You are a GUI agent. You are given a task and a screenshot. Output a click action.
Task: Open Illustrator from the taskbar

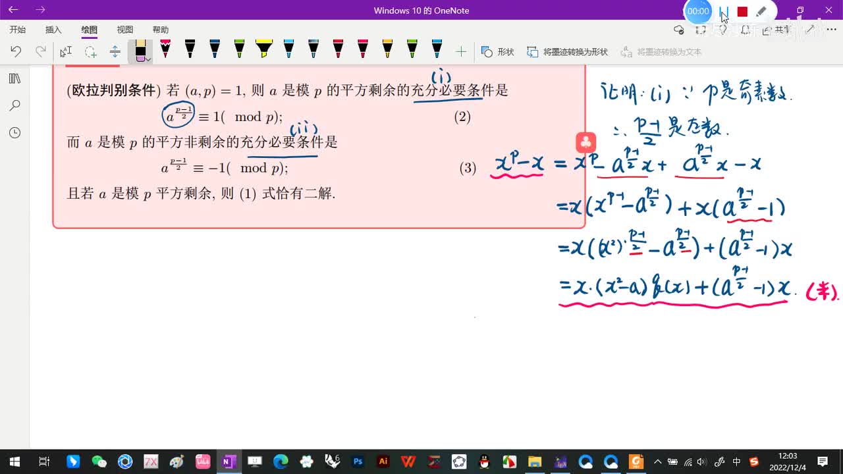click(383, 461)
